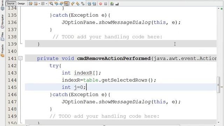Open the Services side panel
Image resolution: width=224 pixels, height=126 pixels.
[x=2, y=6]
